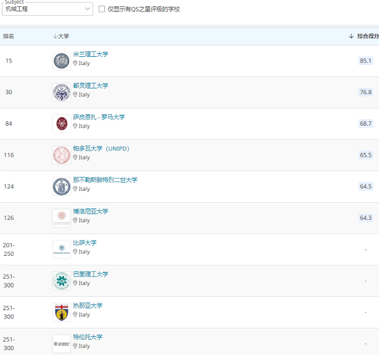This screenshot has height=355, width=379.
Task: Click location pin icon under 萨皮恩扎 - 罗马大学
Action: point(75,126)
